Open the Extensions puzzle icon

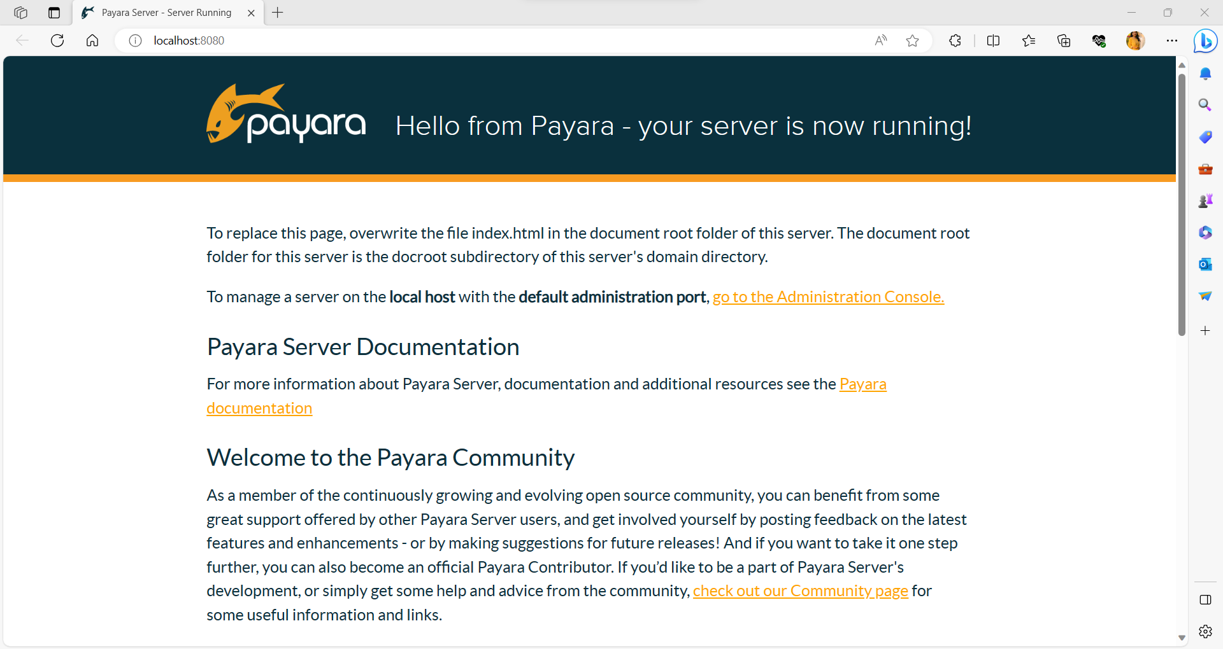(955, 41)
